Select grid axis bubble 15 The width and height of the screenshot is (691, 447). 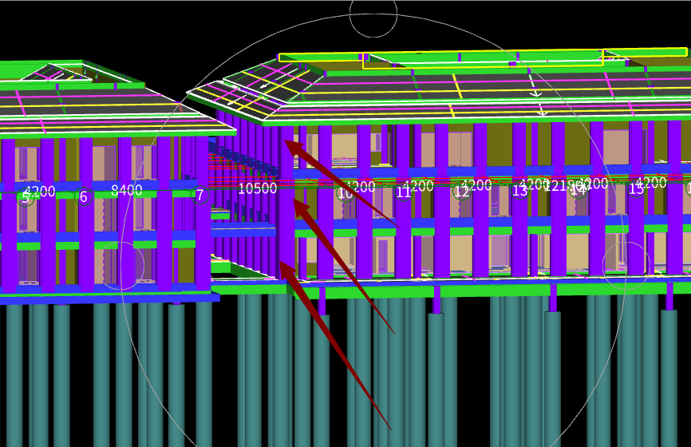(636, 189)
